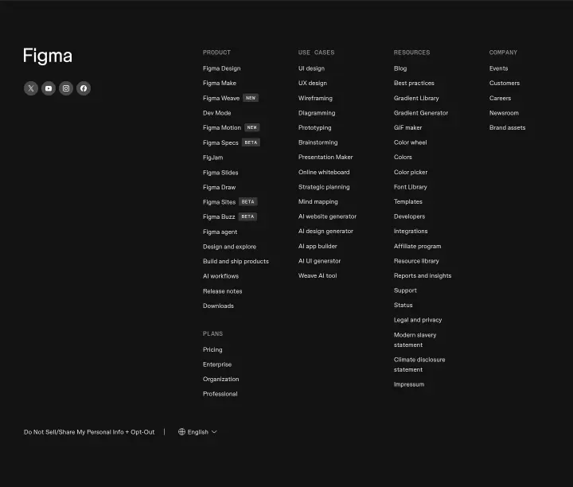Image resolution: width=573 pixels, height=487 pixels.
Task: Open the GIF maker link
Action: (x=407, y=127)
